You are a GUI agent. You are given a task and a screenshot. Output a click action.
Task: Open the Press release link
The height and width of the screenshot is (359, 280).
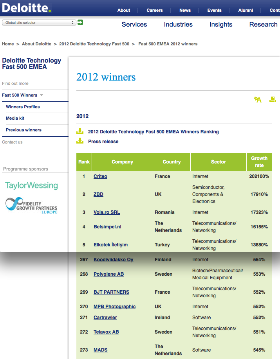(x=103, y=142)
